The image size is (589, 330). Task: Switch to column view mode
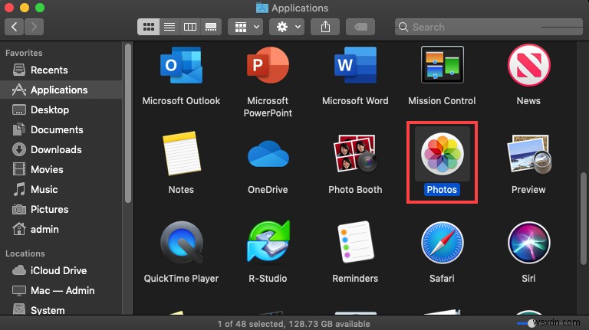tap(190, 27)
